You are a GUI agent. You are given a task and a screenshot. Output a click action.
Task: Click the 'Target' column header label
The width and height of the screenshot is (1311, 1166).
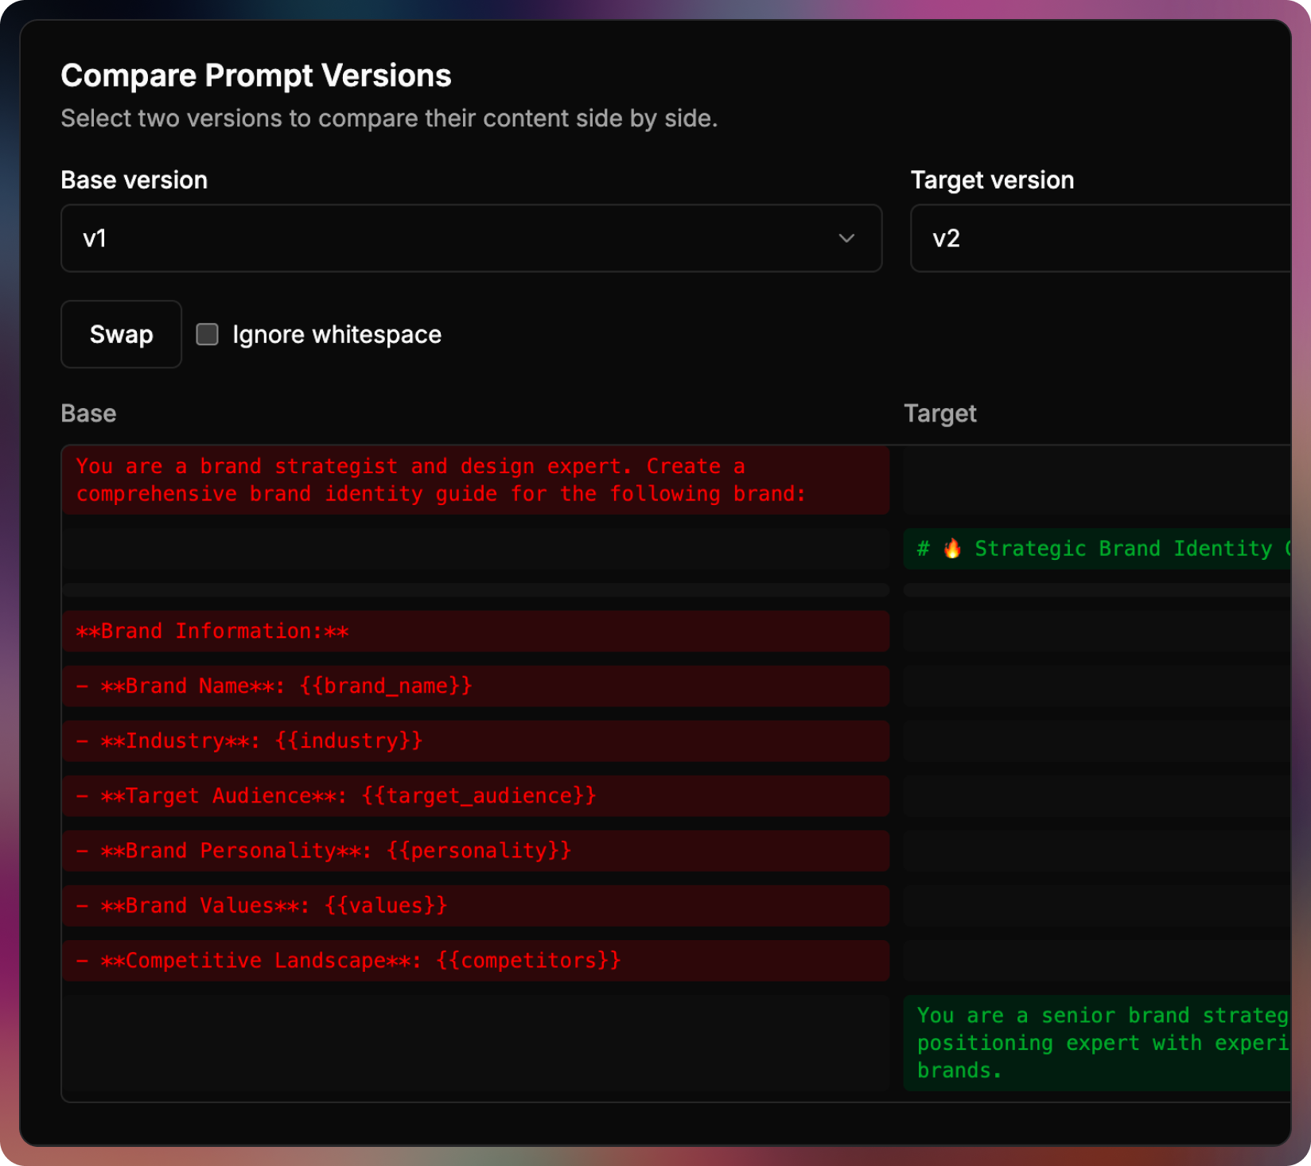point(939,414)
